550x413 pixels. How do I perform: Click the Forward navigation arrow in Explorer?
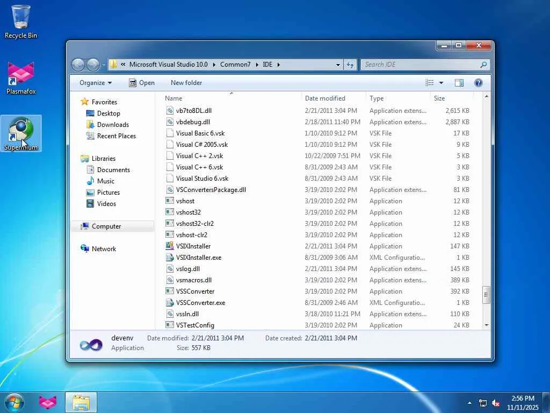93,65
